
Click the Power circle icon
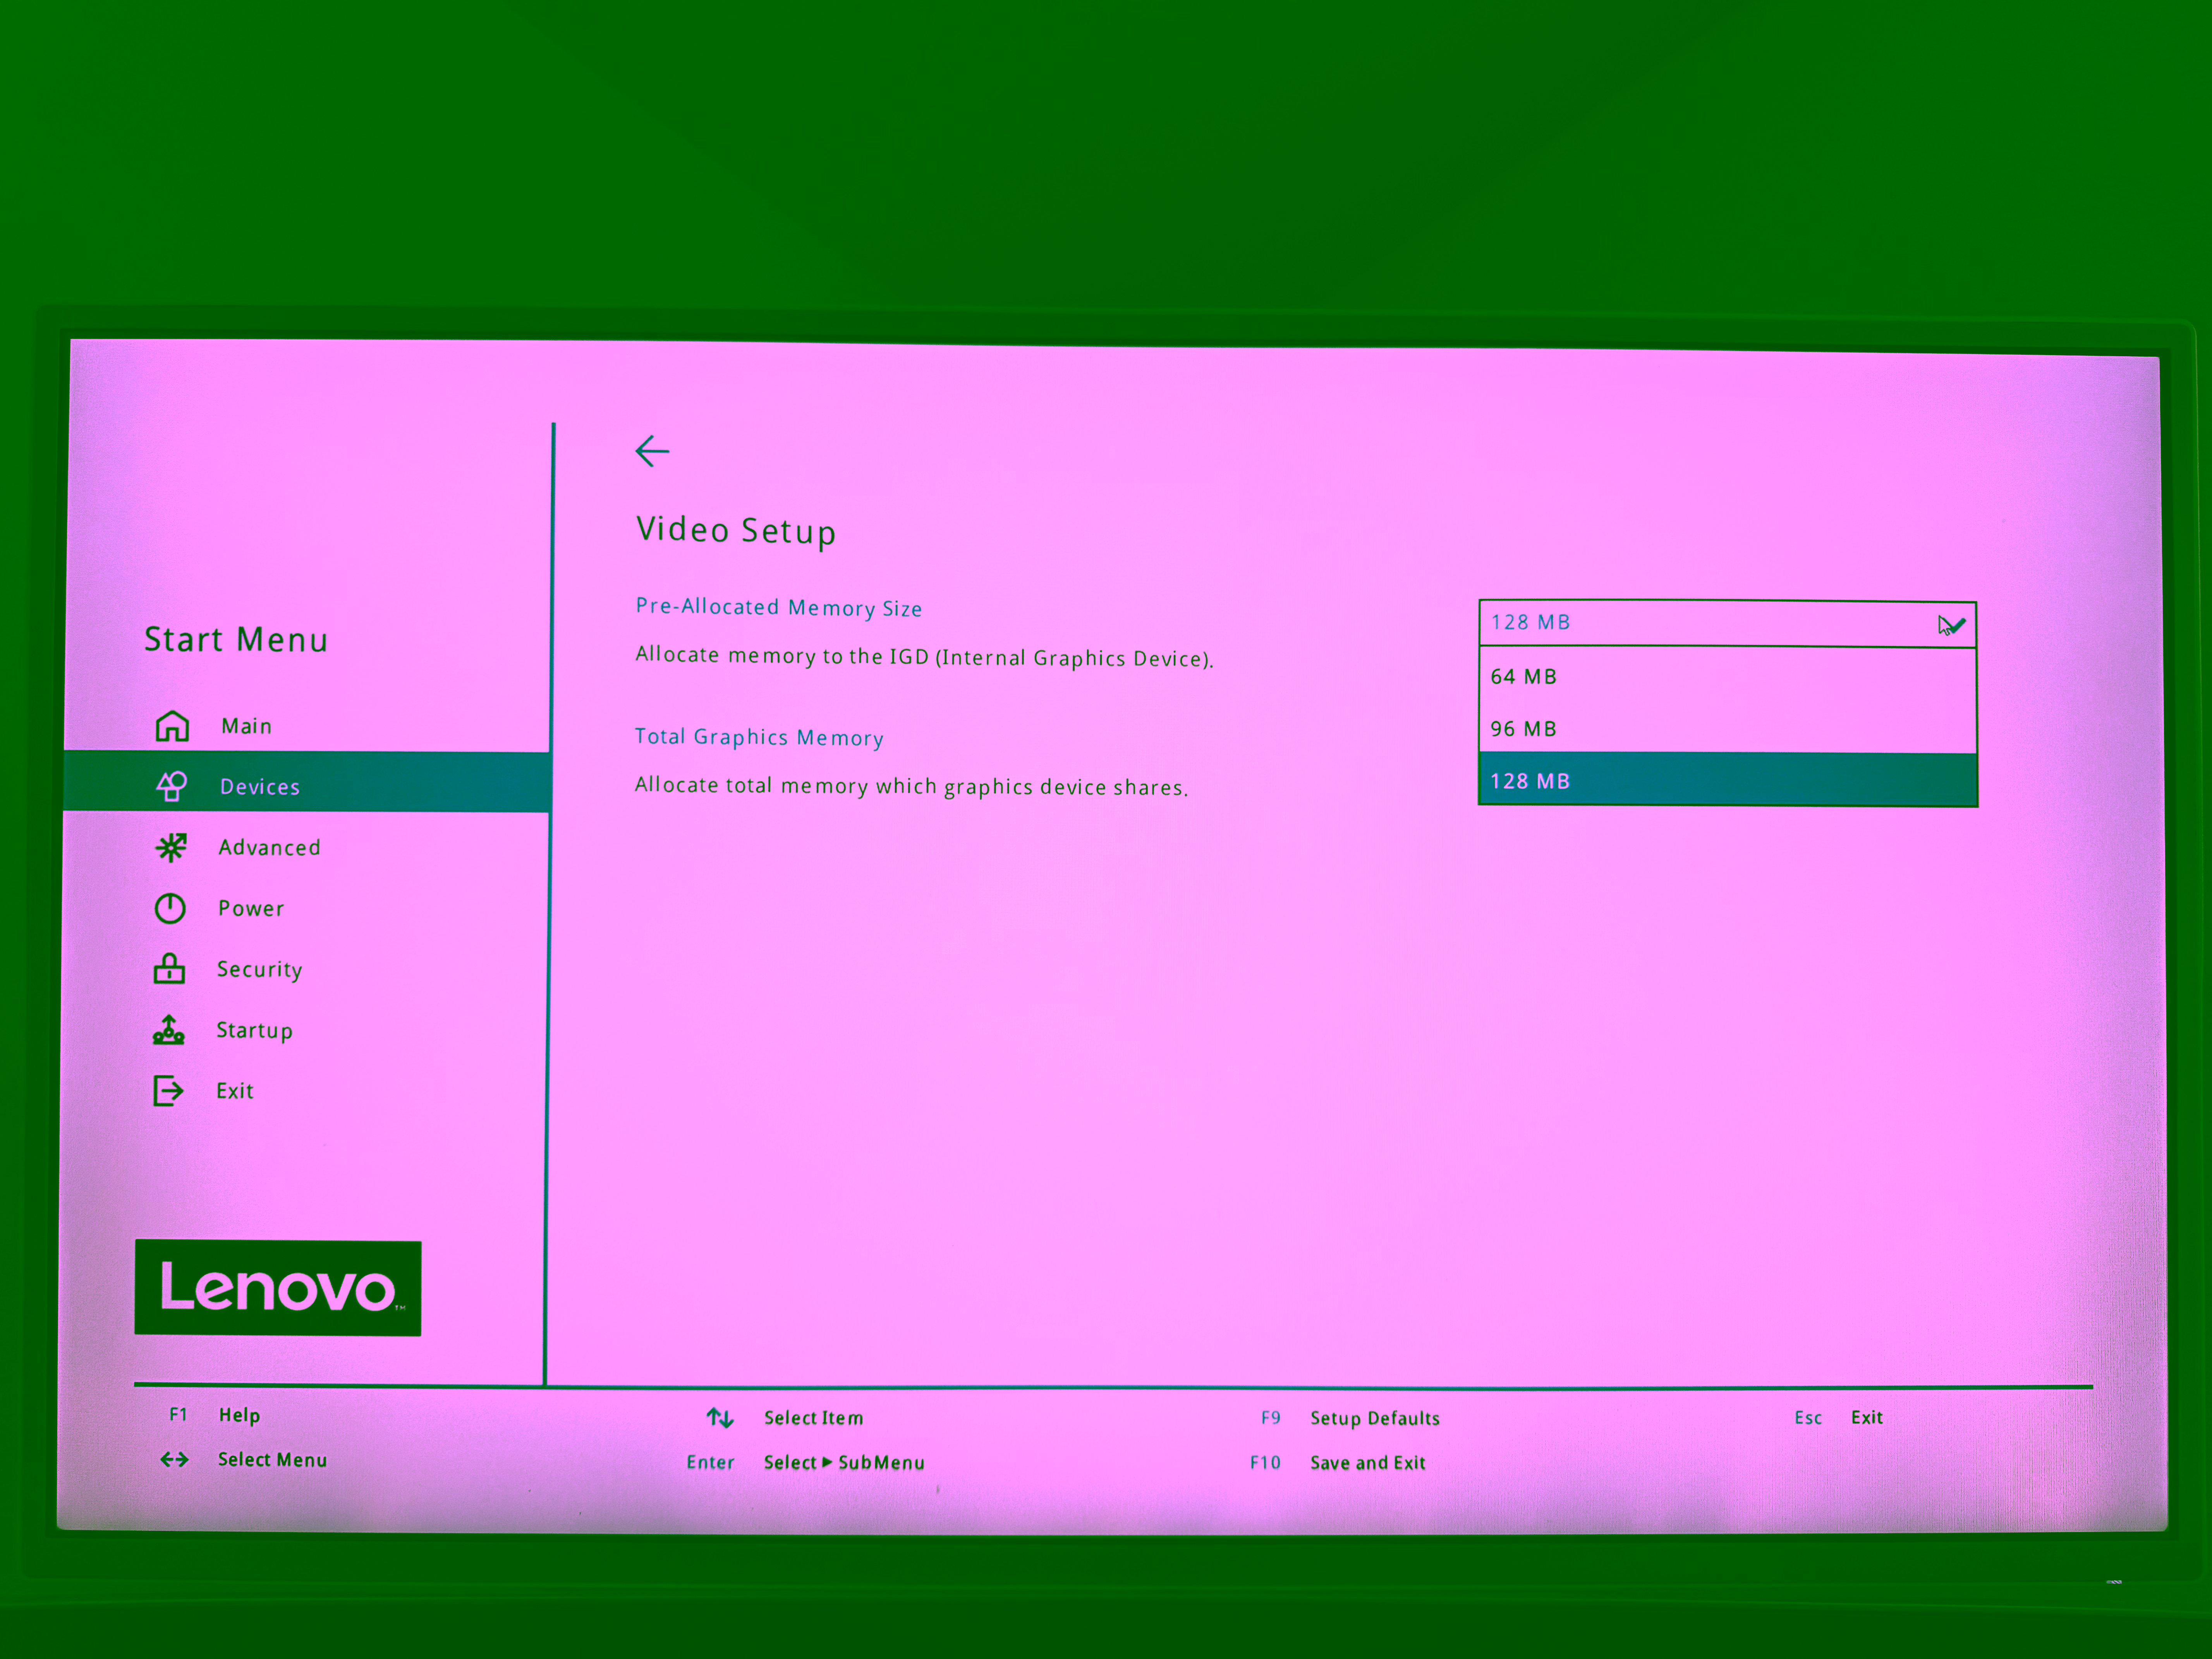[170, 908]
